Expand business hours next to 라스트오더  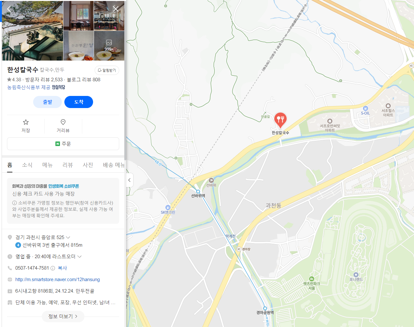79,257
